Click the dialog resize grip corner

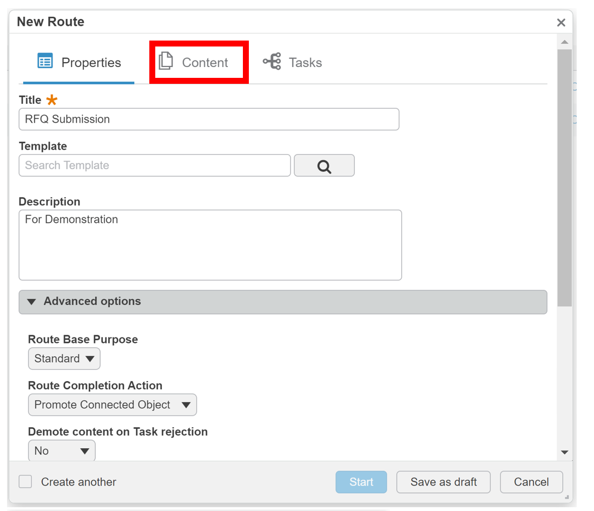(567, 497)
